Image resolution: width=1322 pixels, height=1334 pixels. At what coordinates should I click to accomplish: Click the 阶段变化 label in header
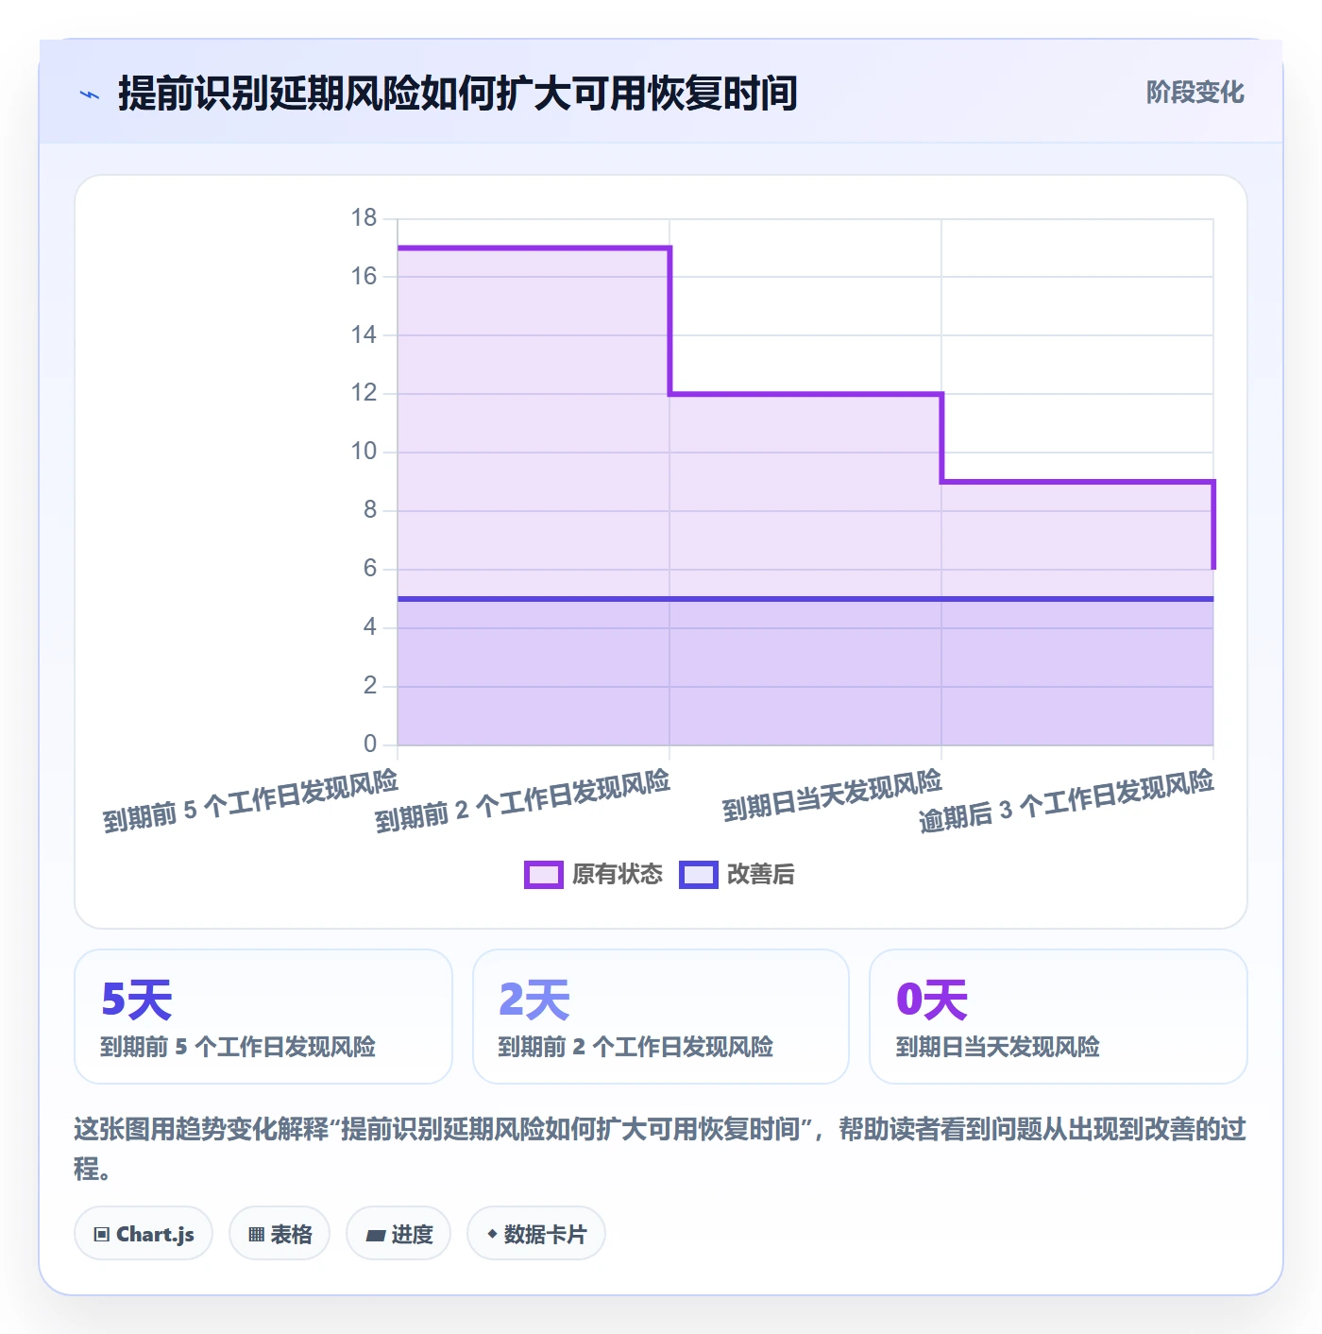(1195, 93)
